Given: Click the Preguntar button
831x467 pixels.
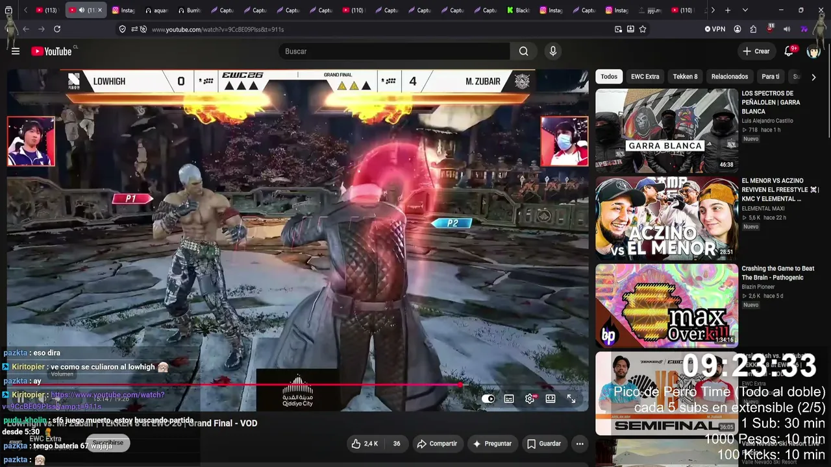Looking at the screenshot, I should (x=492, y=444).
